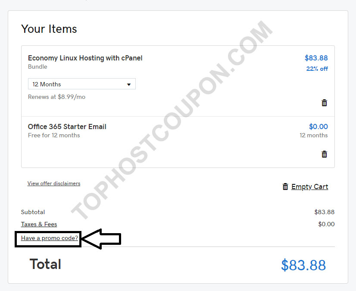Click the Your Items heading
The image size is (356, 291).
click(x=49, y=29)
